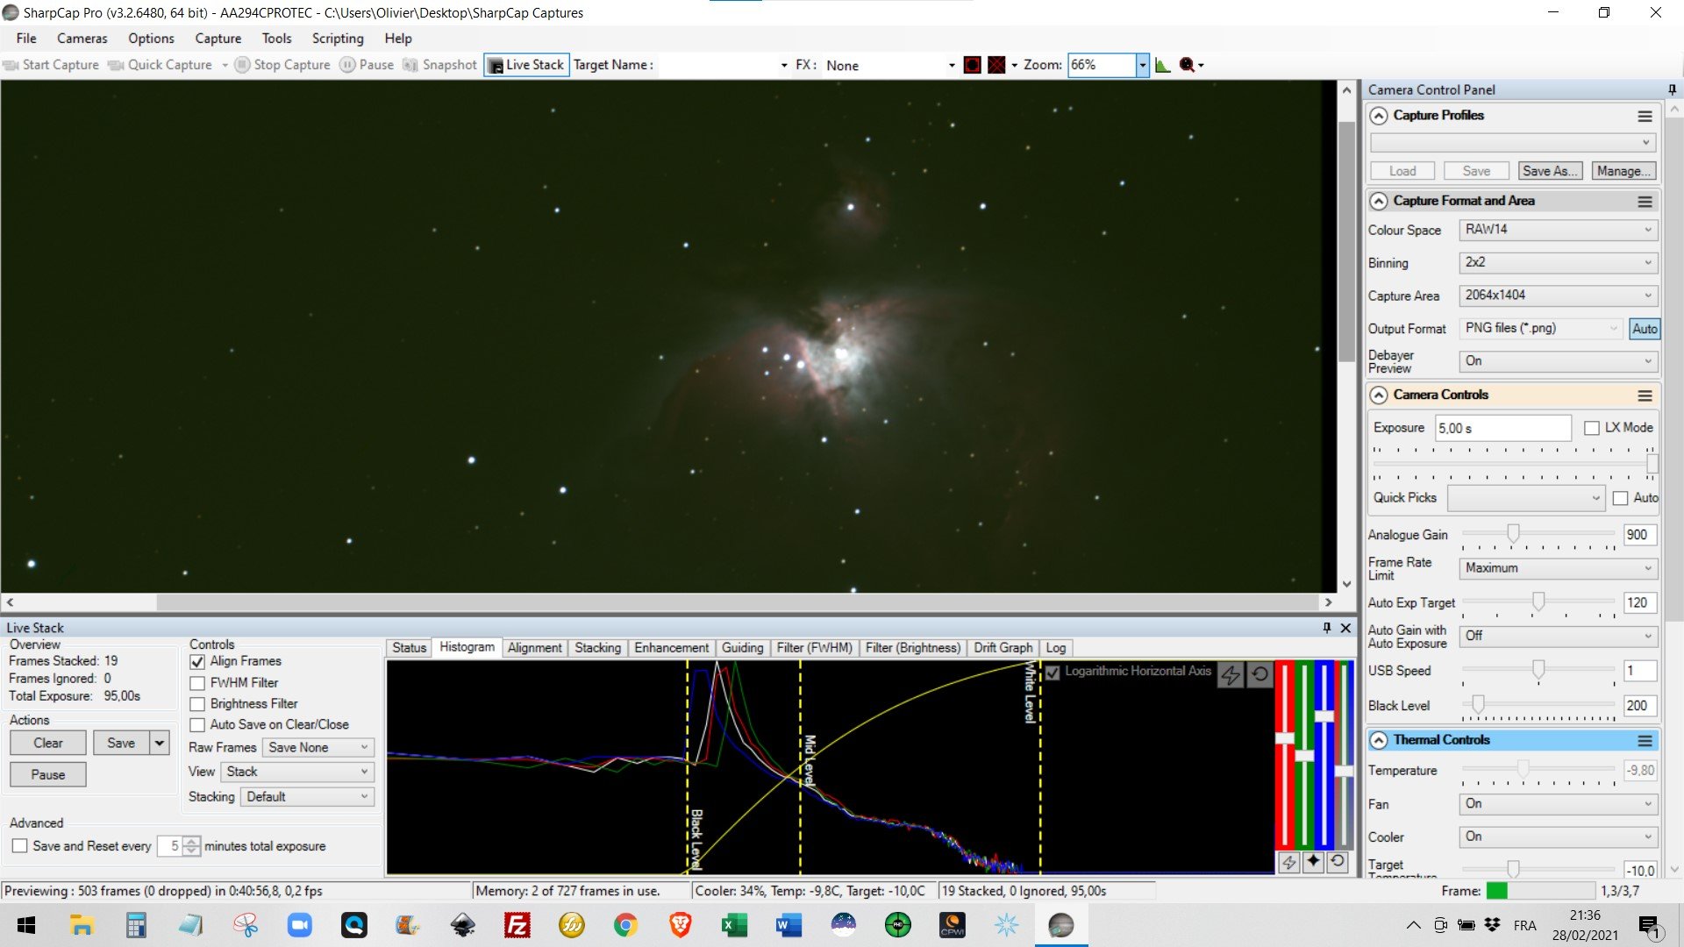Toggle the Auto output format button
Screen dimensions: 1684x947
pyautogui.click(x=1645, y=329)
